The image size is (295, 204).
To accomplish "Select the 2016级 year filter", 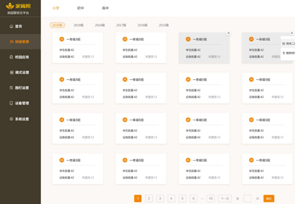I will (143, 25).
